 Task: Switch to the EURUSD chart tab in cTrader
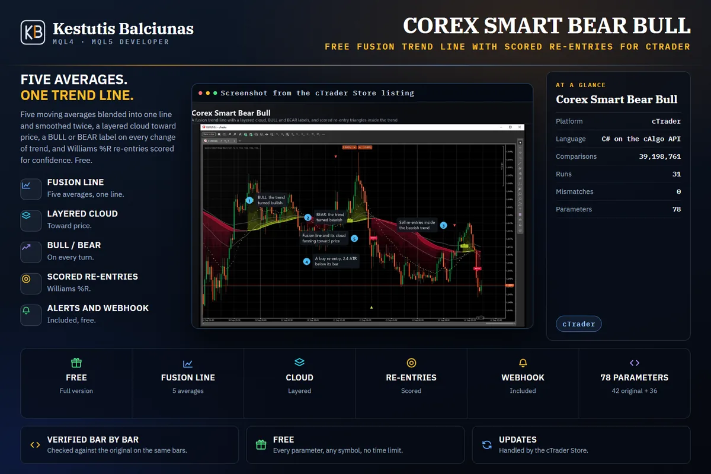[219, 141]
